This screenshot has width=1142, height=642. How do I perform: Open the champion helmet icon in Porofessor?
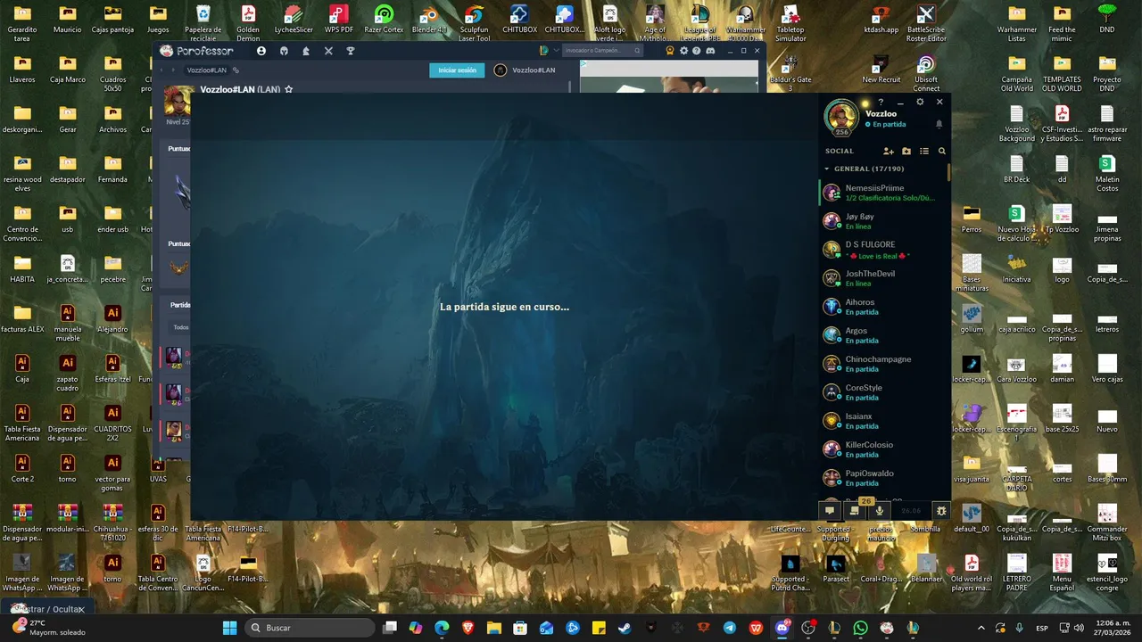[x=284, y=51]
